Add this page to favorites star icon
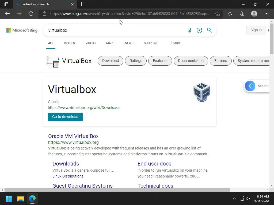This screenshot has width=274, height=205. tap(217, 14)
